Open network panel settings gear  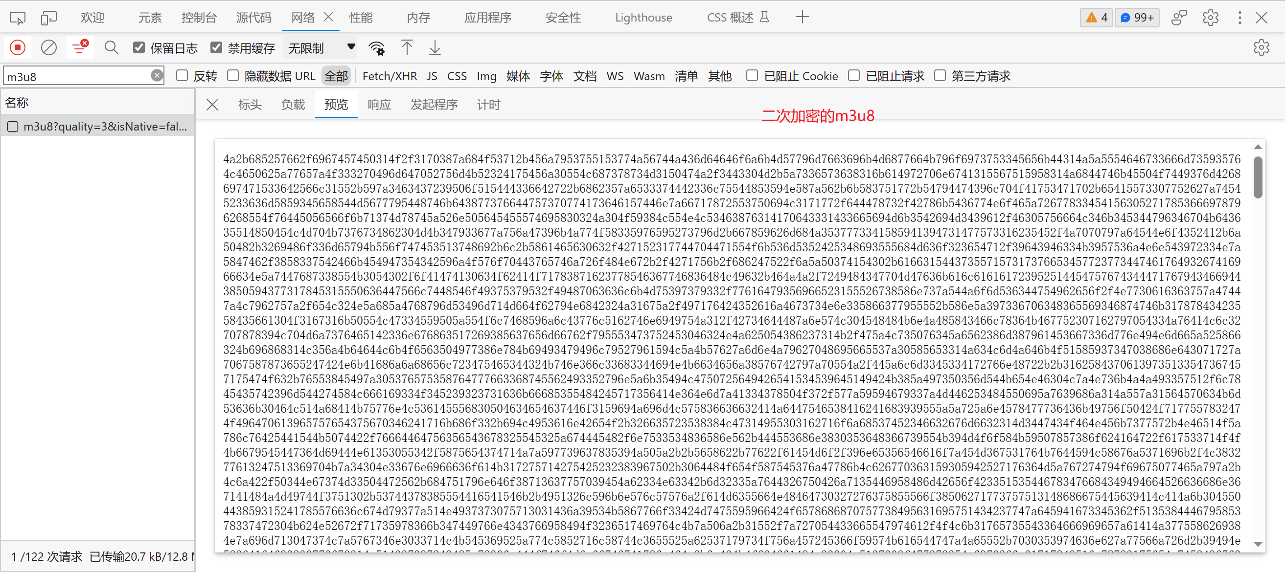click(1262, 47)
